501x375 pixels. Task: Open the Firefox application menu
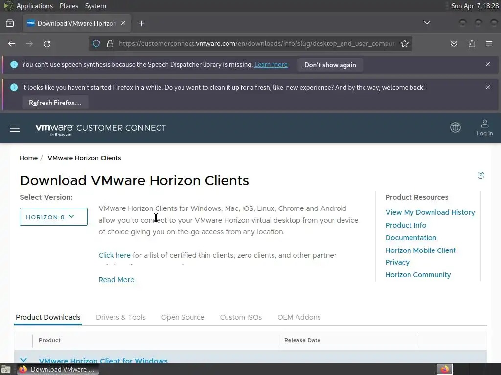(x=489, y=43)
